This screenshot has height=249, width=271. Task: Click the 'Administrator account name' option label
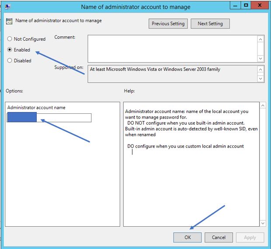[x=36, y=108]
